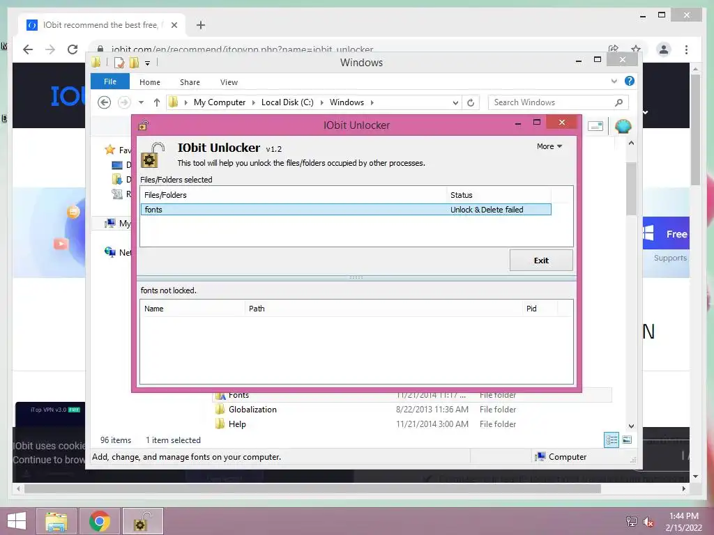The width and height of the screenshot is (714, 535).
Task: Click the Name column header in process list
Action: point(192,309)
